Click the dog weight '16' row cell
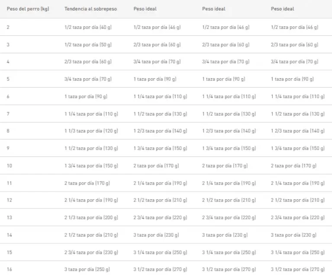 click(x=10, y=269)
